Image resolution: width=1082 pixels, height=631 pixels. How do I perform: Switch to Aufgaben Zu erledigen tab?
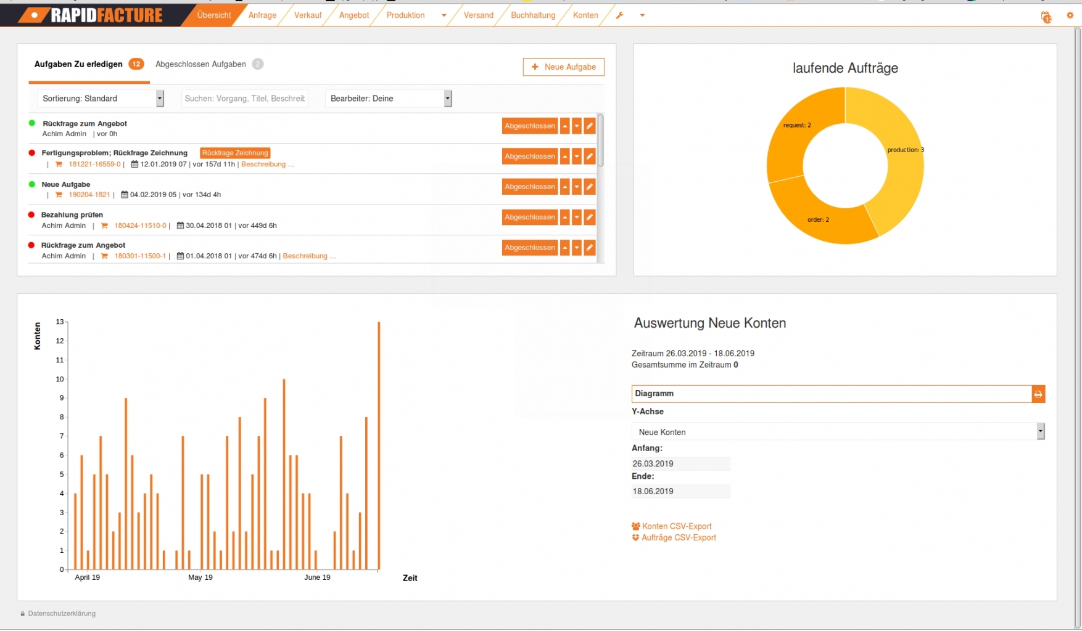click(89, 64)
